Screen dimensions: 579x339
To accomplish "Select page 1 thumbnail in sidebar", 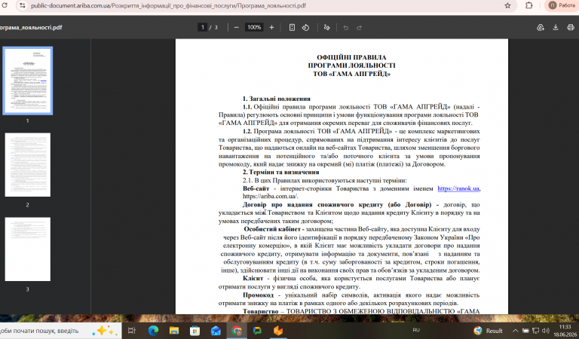I will point(28,81).
